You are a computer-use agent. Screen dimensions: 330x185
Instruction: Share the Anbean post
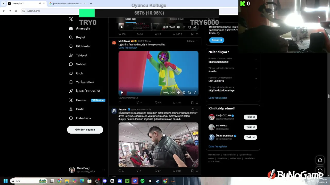pyautogui.click(x=197, y=171)
